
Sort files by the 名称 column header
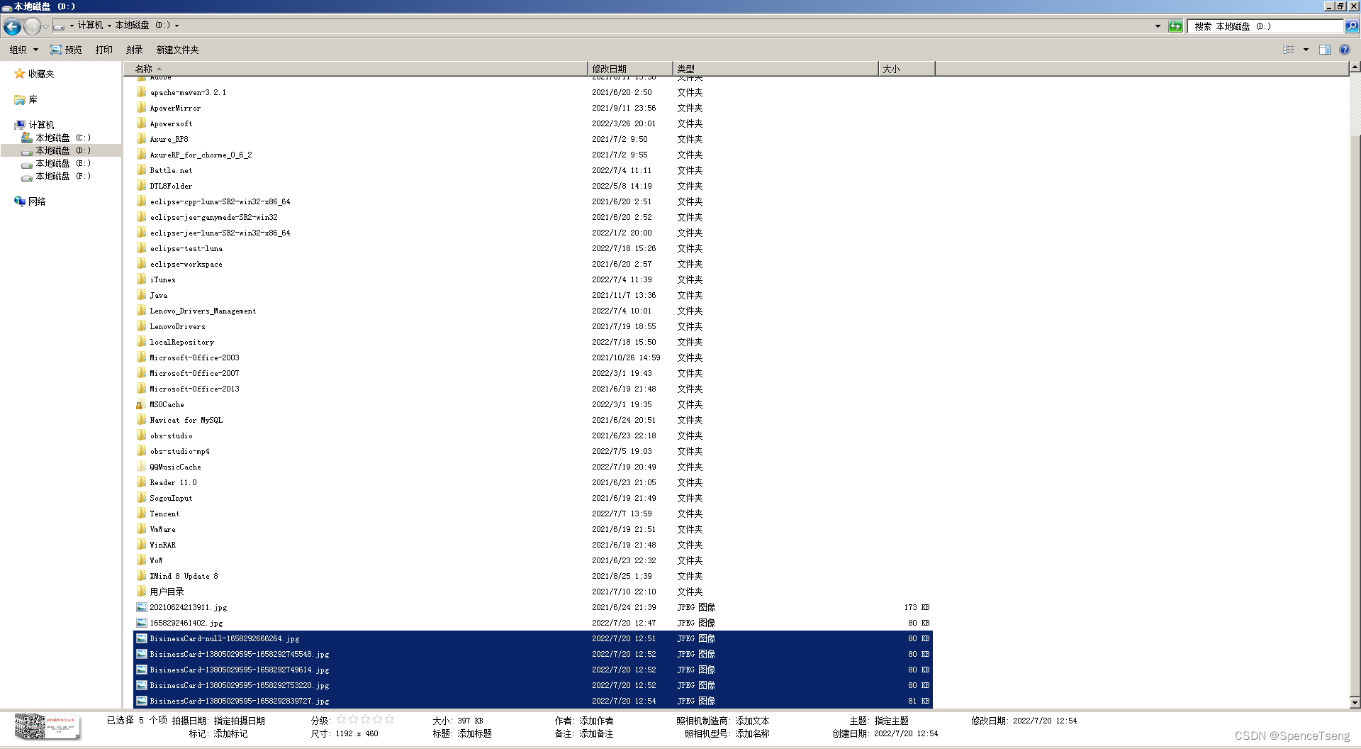(355, 69)
